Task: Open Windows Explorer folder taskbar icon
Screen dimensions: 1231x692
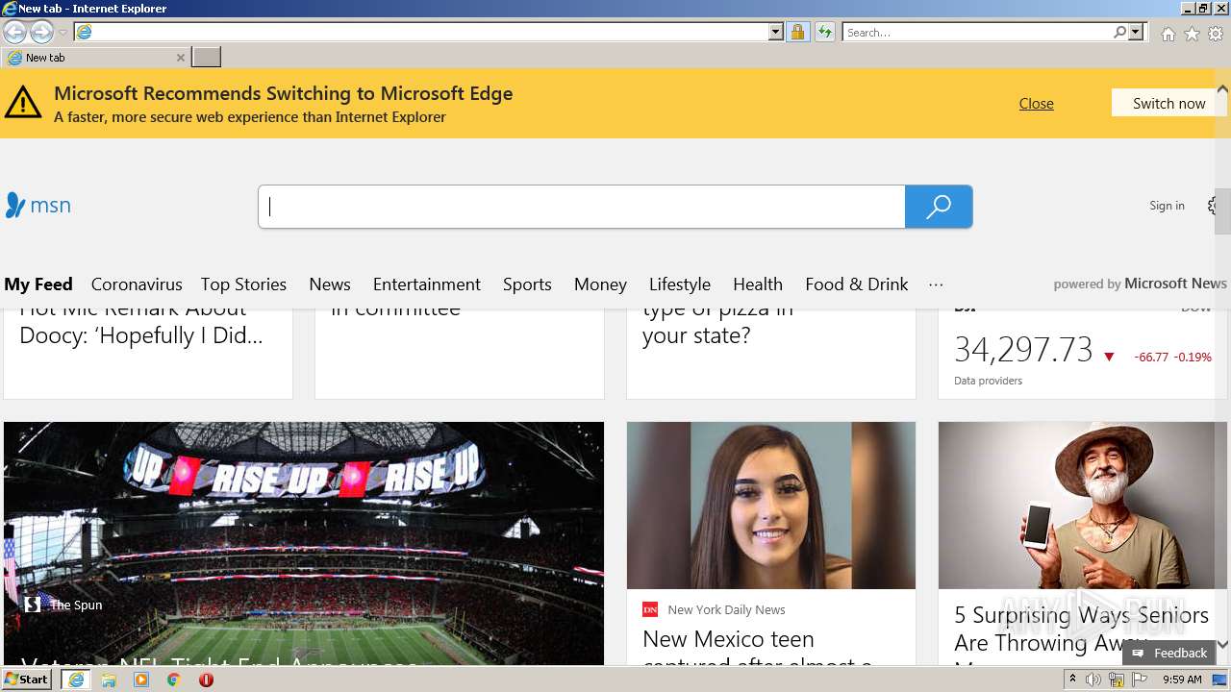Action: click(x=109, y=680)
